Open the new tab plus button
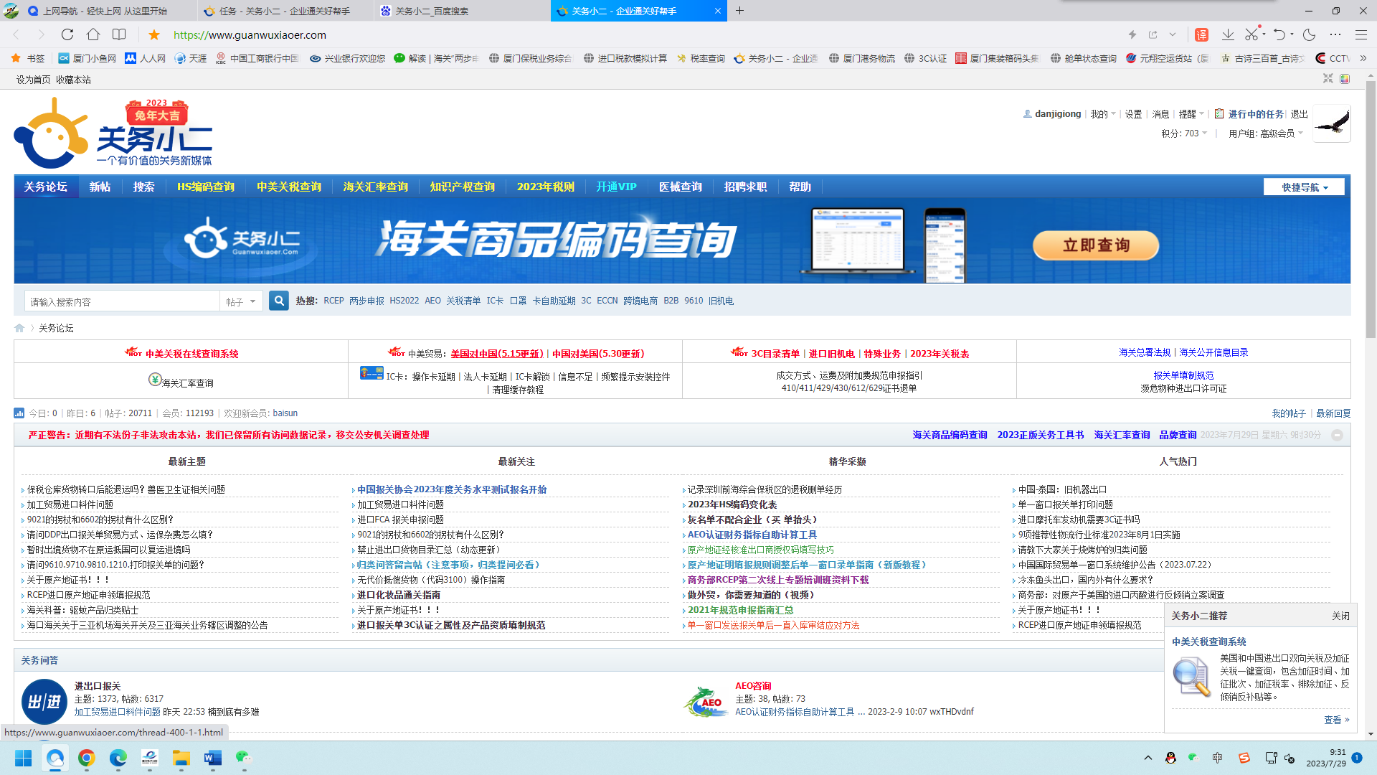 click(739, 11)
